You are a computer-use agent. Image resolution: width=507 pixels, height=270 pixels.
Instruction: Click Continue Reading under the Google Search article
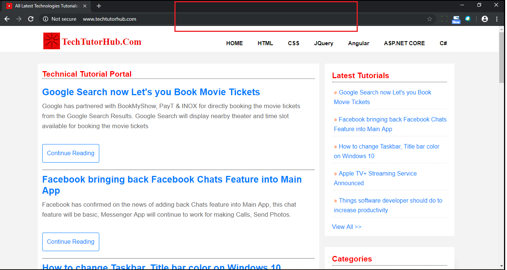tap(71, 153)
